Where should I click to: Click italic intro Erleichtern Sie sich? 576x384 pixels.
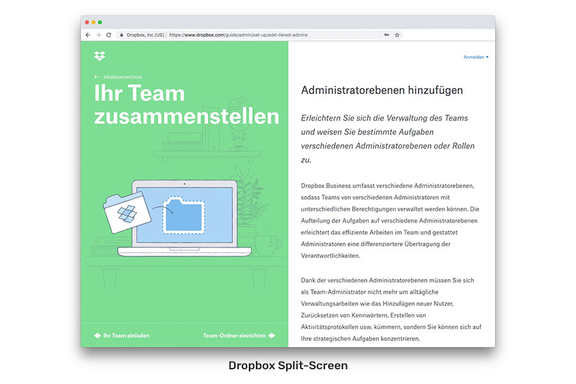[388, 139]
